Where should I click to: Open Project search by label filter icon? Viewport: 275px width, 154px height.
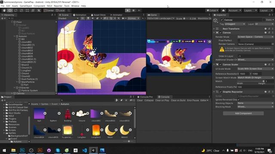121,101
